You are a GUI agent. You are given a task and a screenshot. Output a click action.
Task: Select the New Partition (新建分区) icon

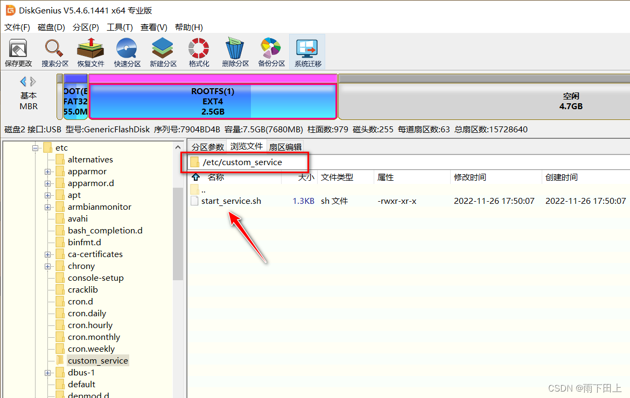tap(163, 52)
